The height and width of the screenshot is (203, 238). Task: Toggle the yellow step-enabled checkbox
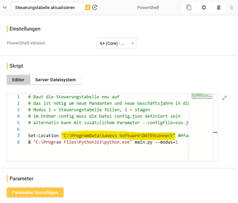point(88,8)
